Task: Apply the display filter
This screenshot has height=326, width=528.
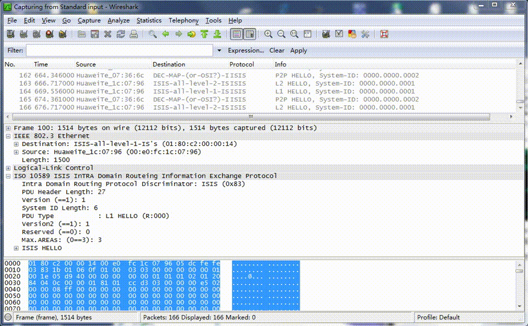Action: tap(299, 50)
